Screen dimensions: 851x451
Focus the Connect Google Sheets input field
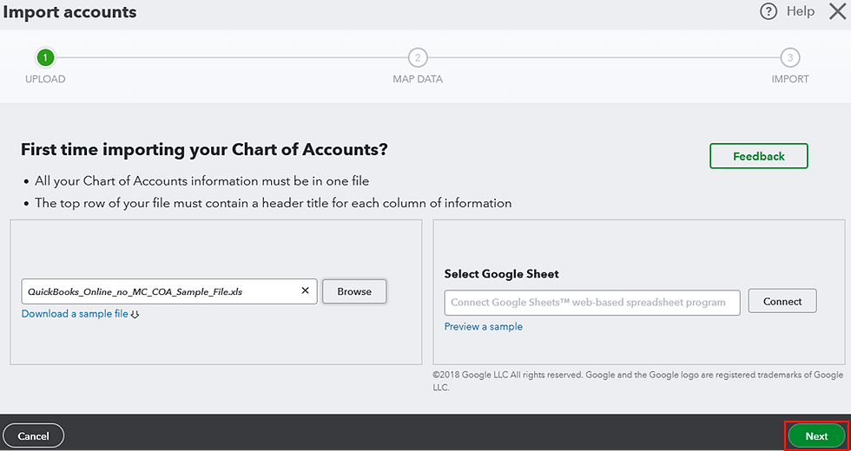592,302
